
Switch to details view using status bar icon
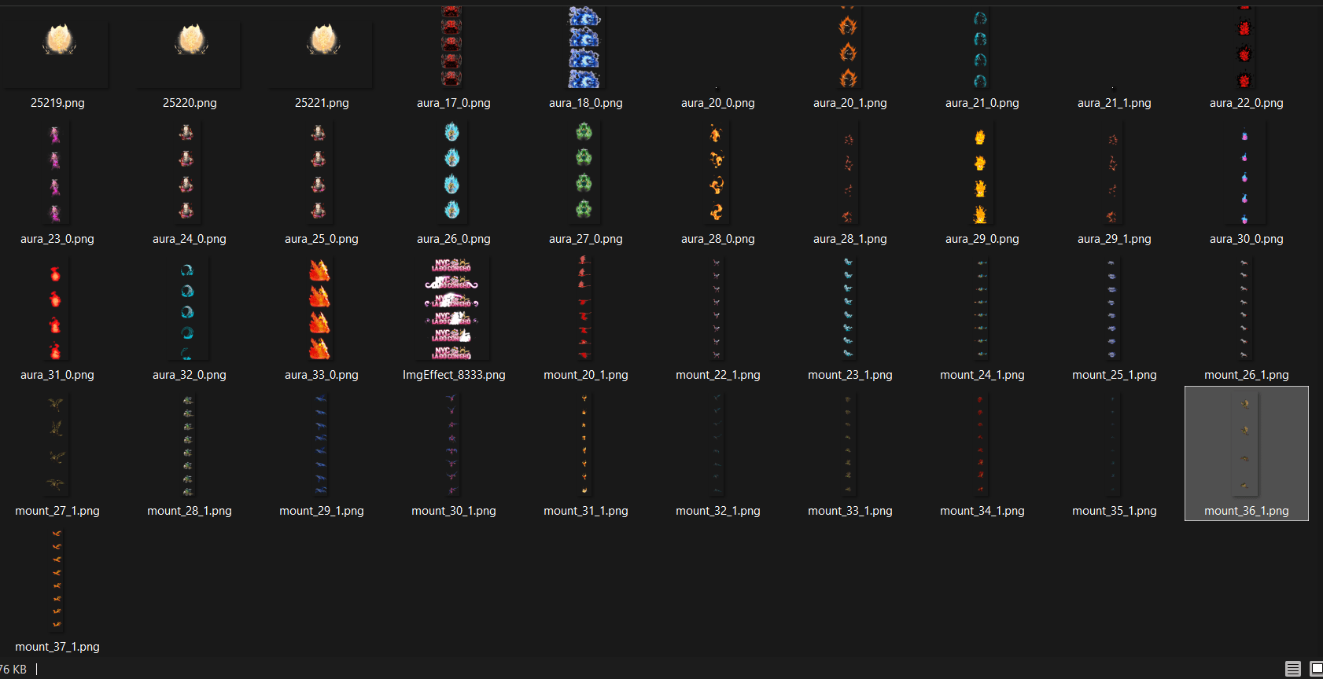click(x=1293, y=669)
